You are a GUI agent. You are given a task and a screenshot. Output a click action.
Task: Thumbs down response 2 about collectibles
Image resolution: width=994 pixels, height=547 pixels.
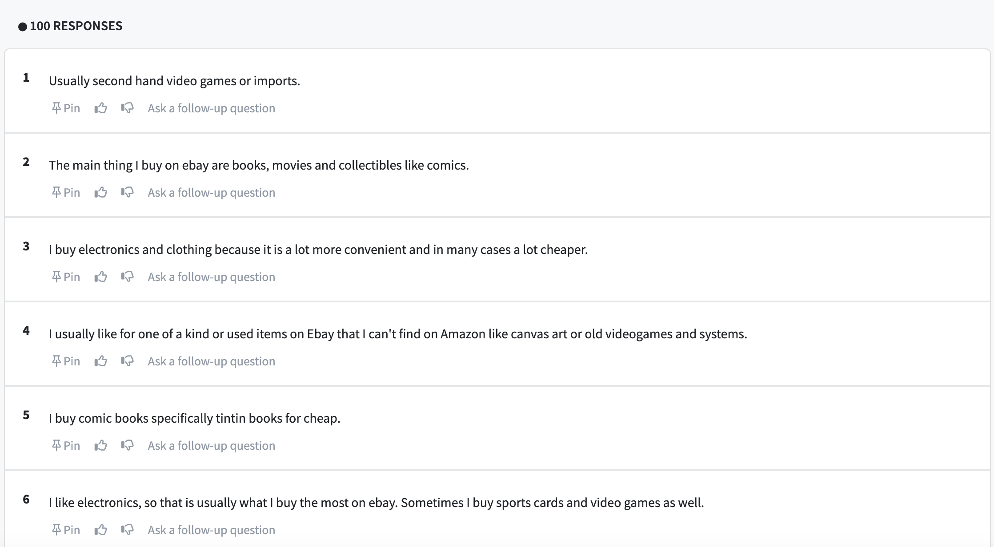[x=127, y=192]
